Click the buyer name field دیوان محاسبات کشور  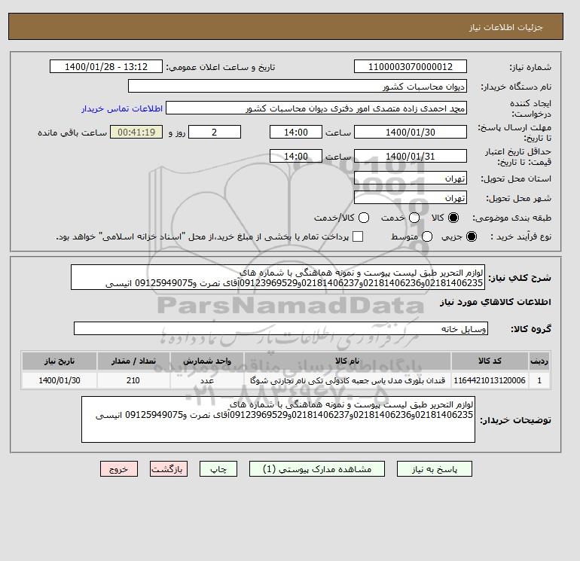(298, 86)
